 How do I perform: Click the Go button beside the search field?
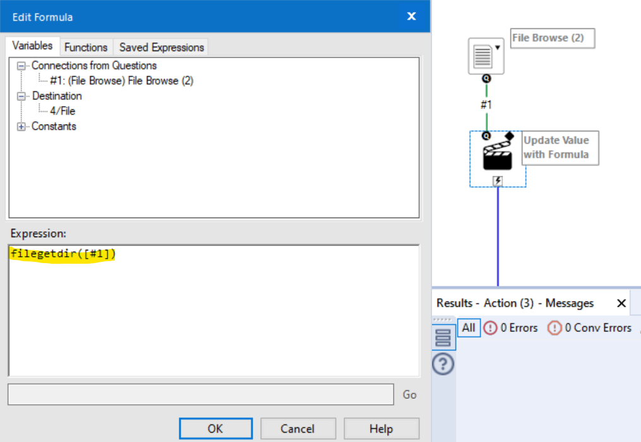(409, 395)
